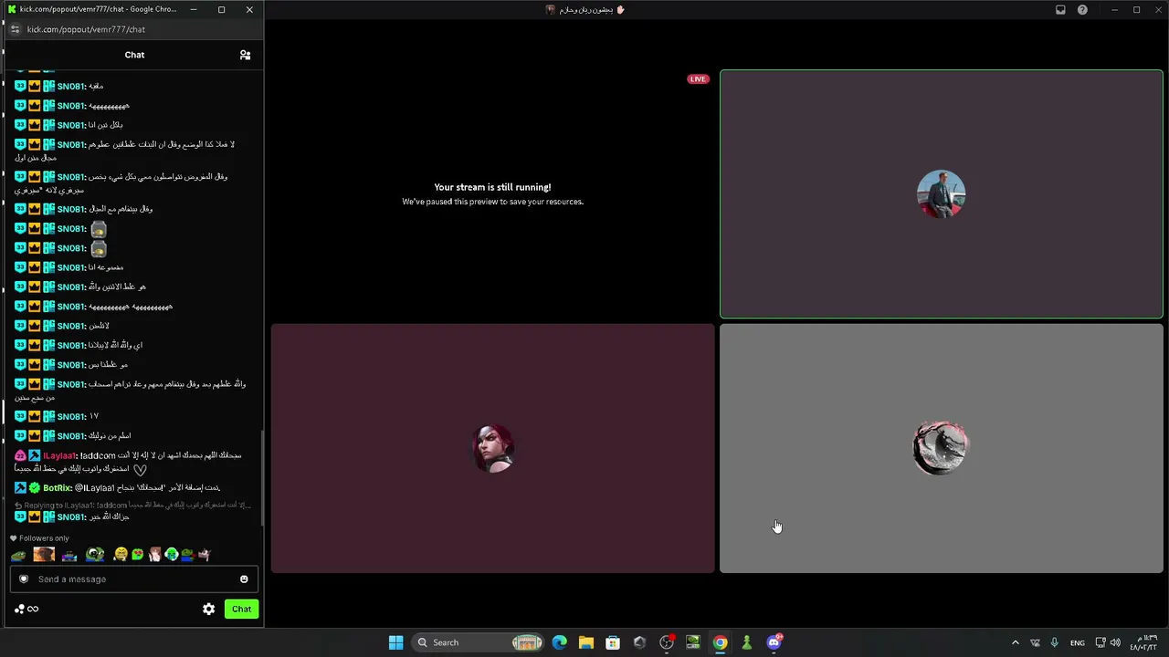Click the green Chat send button

point(241,609)
